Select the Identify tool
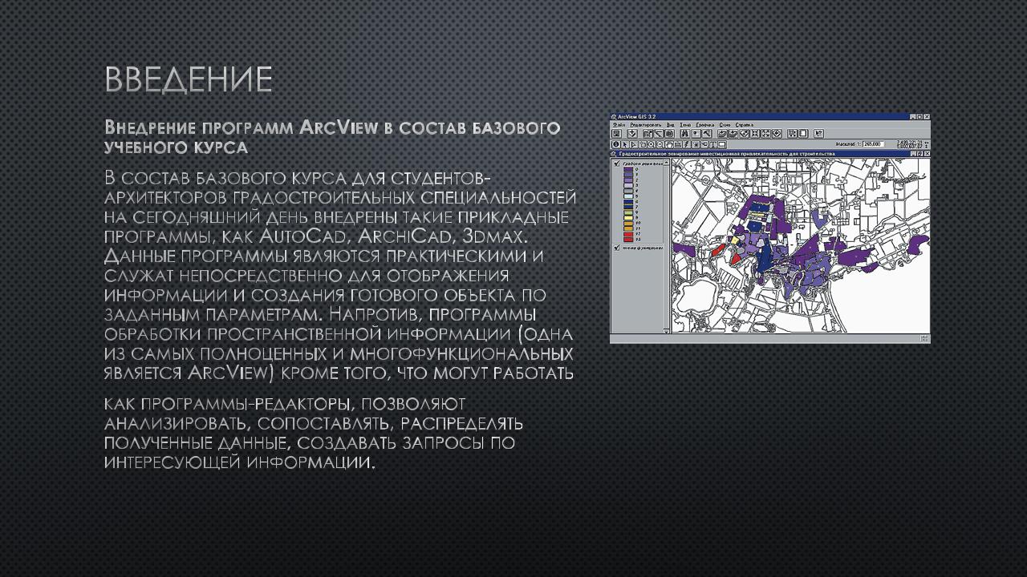The image size is (1027, 577). [616, 144]
